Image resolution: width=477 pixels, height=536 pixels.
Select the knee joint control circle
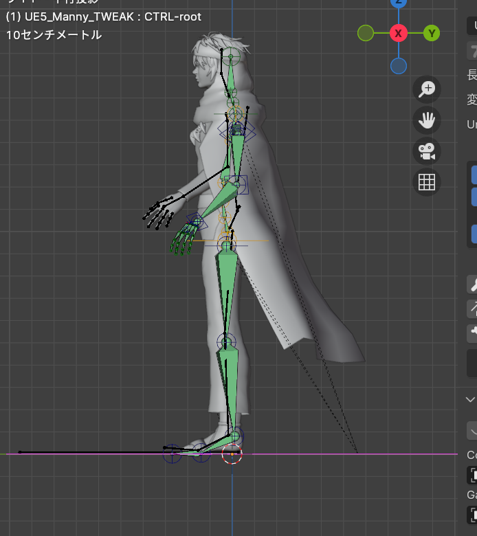226,342
